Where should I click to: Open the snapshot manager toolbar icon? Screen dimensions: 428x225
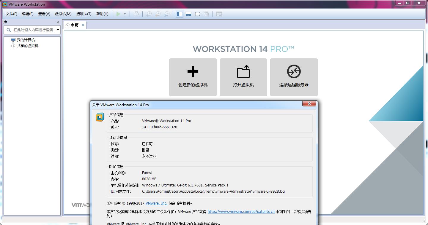[167, 14]
